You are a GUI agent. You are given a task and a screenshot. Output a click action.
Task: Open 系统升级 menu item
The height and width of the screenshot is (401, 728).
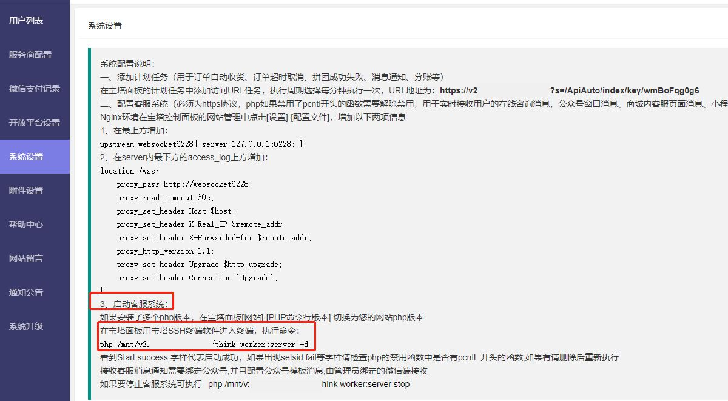pyautogui.click(x=26, y=326)
